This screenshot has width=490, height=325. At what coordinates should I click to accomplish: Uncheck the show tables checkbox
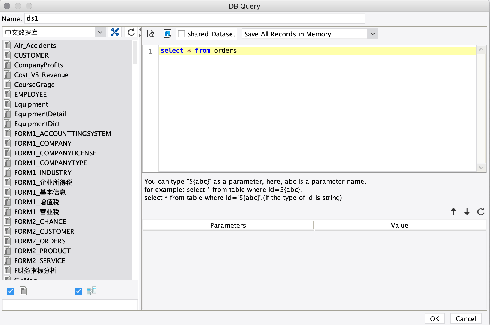11,291
